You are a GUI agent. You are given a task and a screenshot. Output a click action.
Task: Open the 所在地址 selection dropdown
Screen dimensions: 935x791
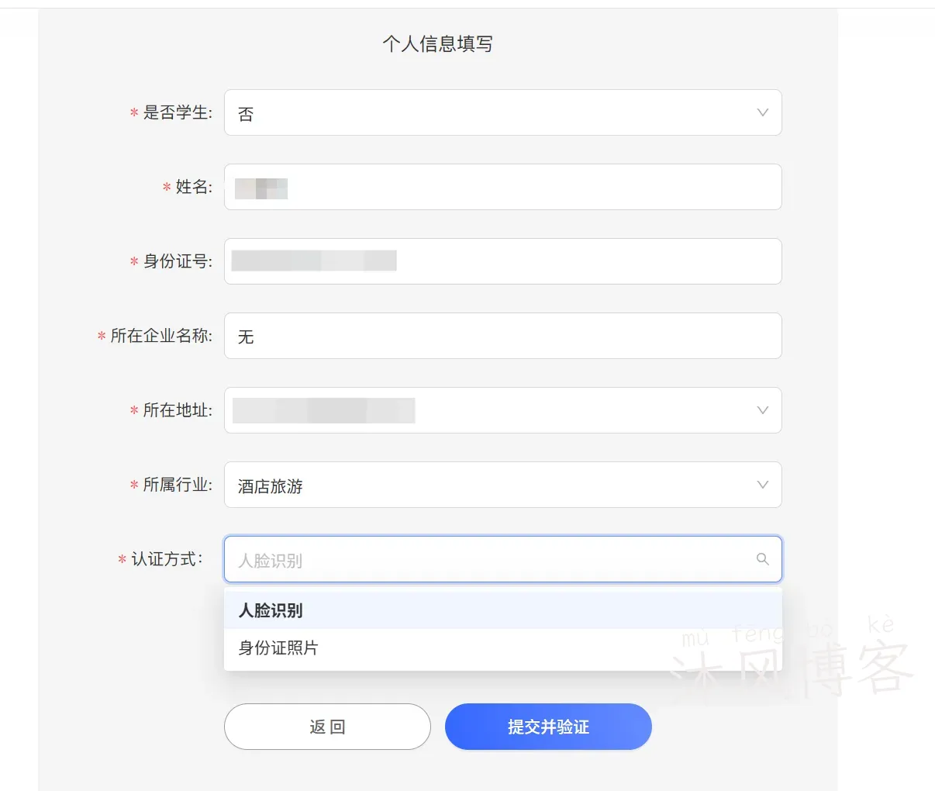coord(502,410)
